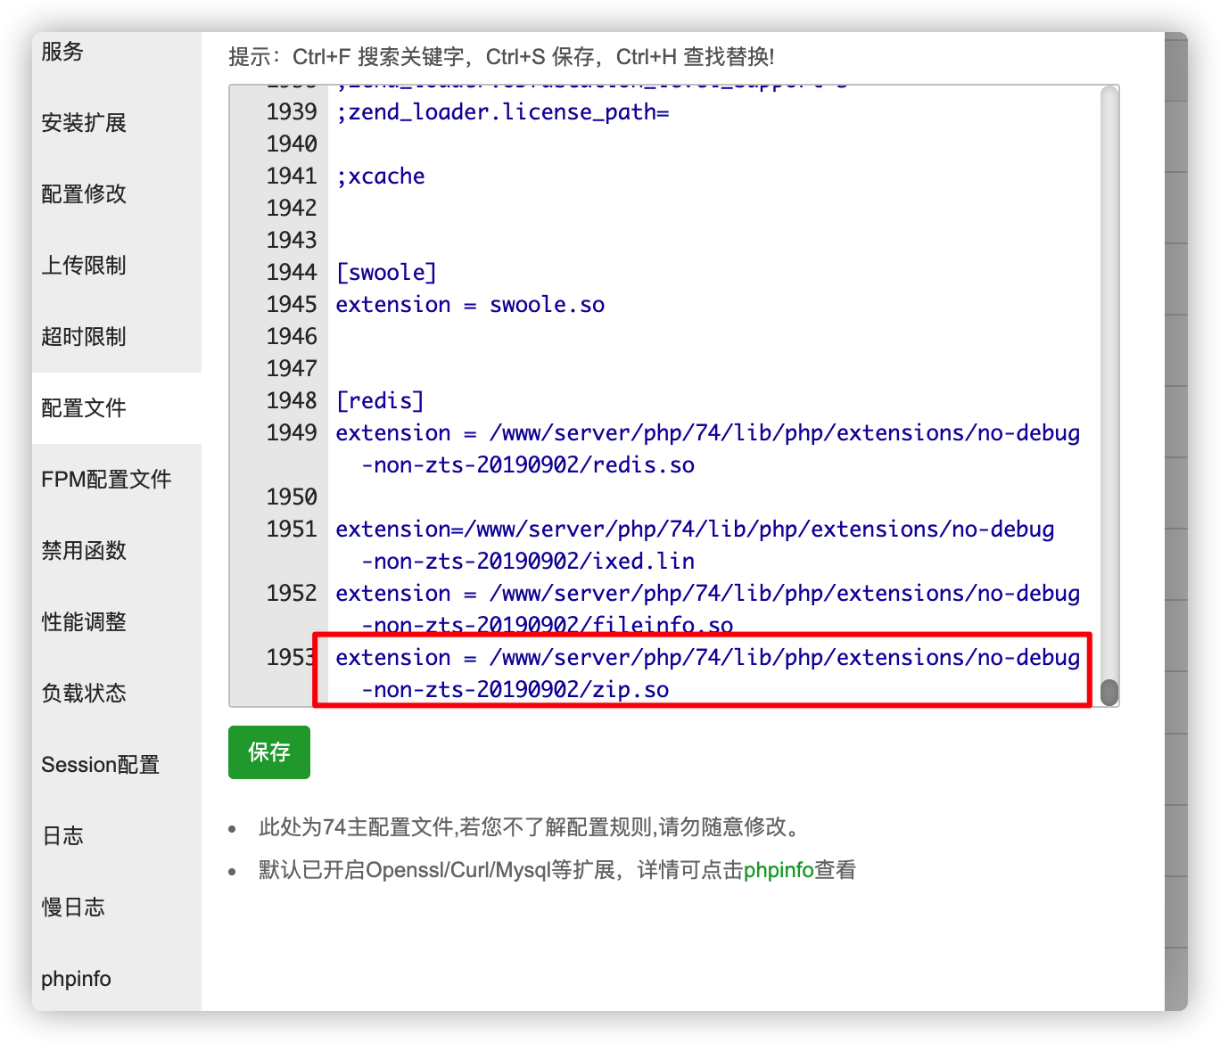
Task: Select the 配置文件 tab
Action: (82, 407)
